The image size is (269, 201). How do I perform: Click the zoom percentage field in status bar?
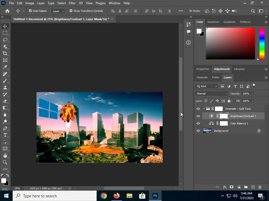[x=17, y=188]
